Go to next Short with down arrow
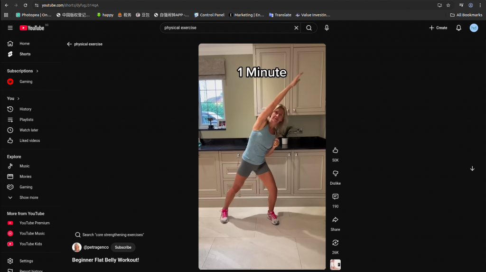This screenshot has height=272, width=486. (x=472, y=169)
